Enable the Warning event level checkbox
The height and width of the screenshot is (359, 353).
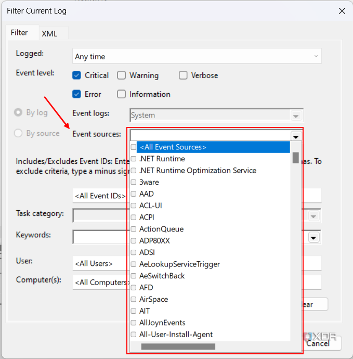122,75
